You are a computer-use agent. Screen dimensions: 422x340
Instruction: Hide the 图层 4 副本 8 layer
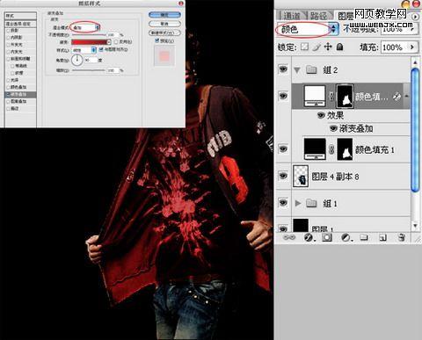283,176
